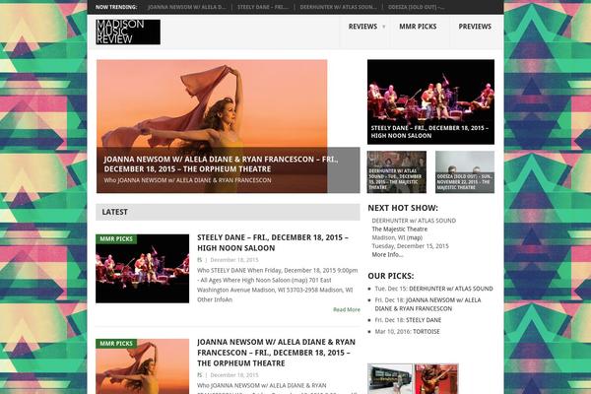Screen dimensions: 591x394
Task: Click Read More on Steely Dane post
Action: tap(347, 309)
